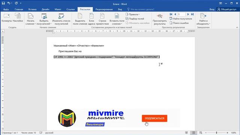This screenshot has width=240, height=135.
Task: Click the 'Приглашаем Вас на' text line
Action: coord(70,51)
